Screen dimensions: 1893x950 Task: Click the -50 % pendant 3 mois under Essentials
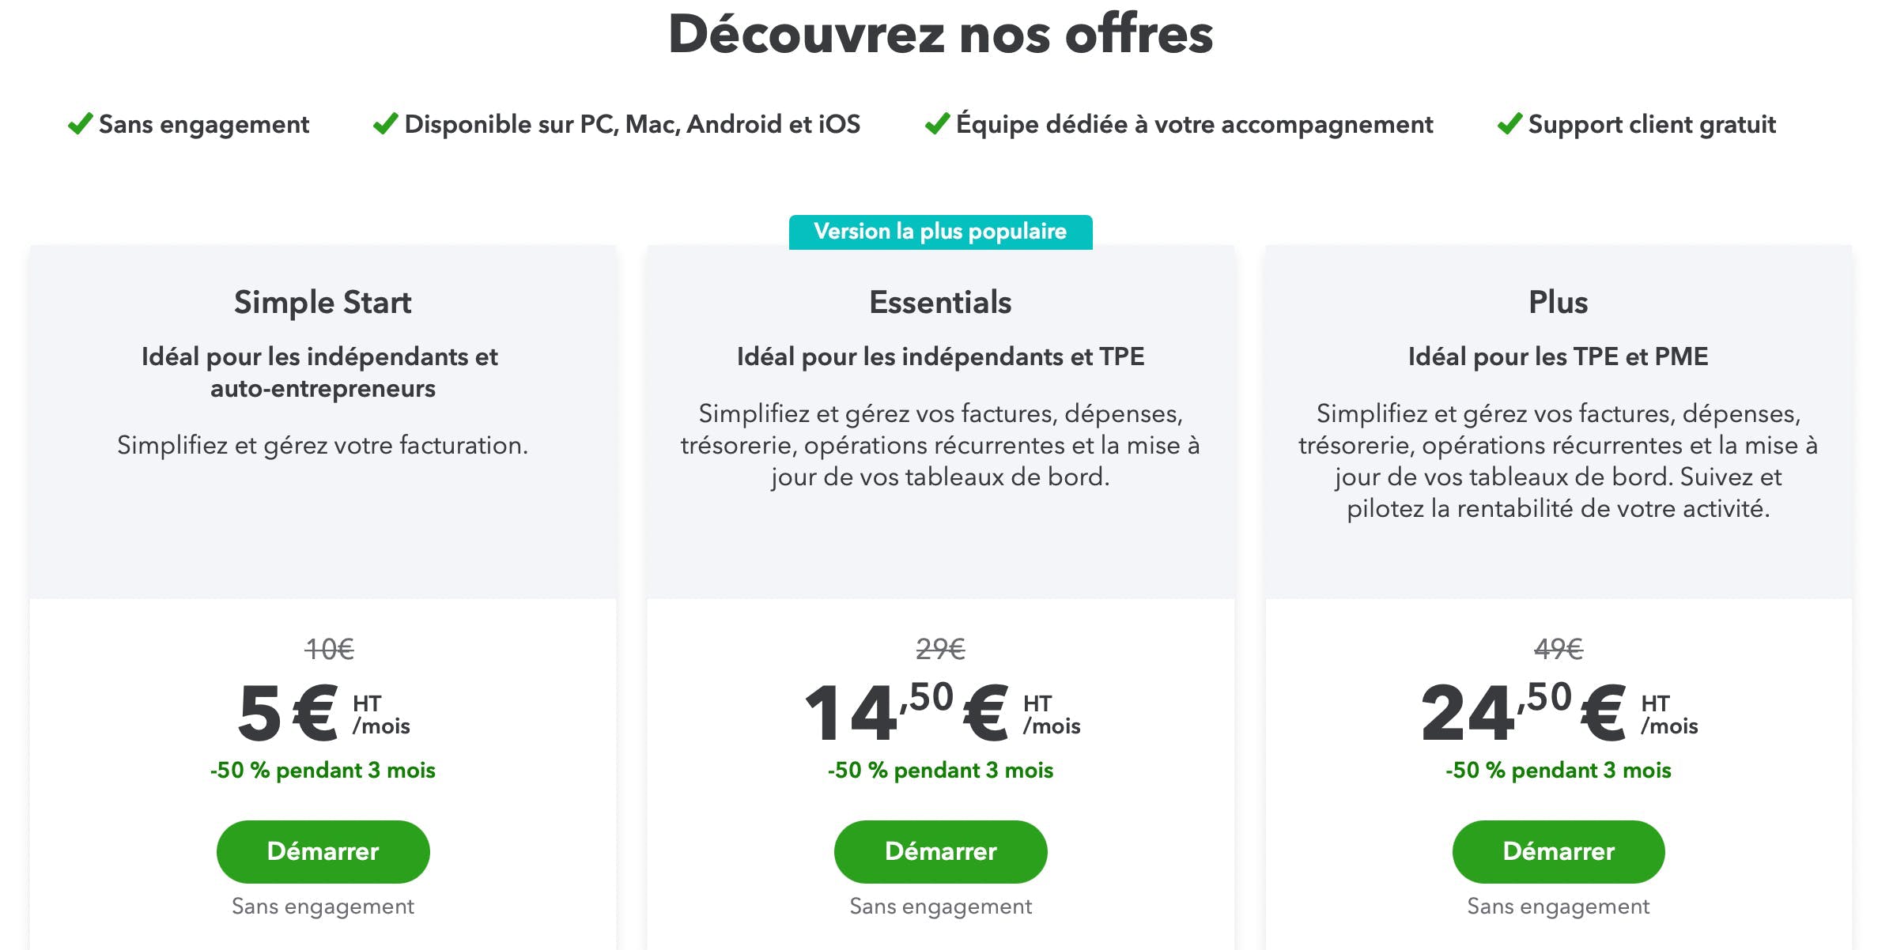point(940,771)
